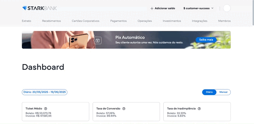The height and width of the screenshot is (124, 254).
Task: Click the help icon next to Ticket Médio
Action: [x=46, y=109]
